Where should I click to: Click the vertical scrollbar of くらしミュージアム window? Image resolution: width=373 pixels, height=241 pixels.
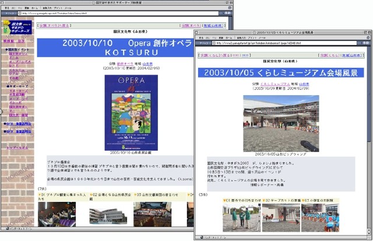(369, 137)
